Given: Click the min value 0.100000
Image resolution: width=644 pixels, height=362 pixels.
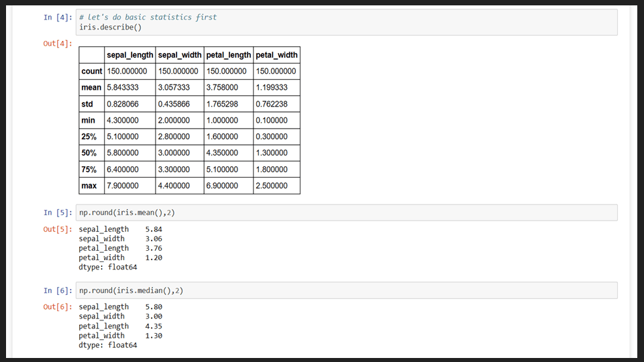Looking at the screenshot, I should [x=272, y=120].
